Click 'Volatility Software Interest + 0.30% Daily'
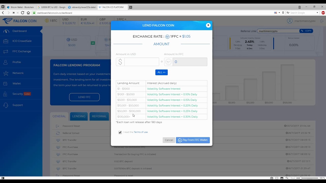The height and width of the screenshot is (183, 326). point(172,117)
